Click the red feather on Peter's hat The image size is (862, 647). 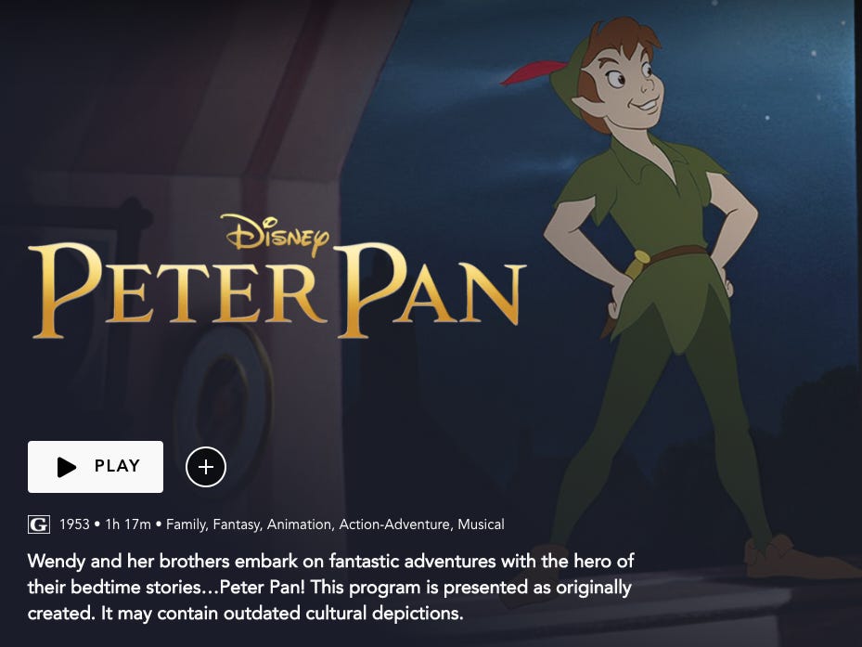[533, 72]
